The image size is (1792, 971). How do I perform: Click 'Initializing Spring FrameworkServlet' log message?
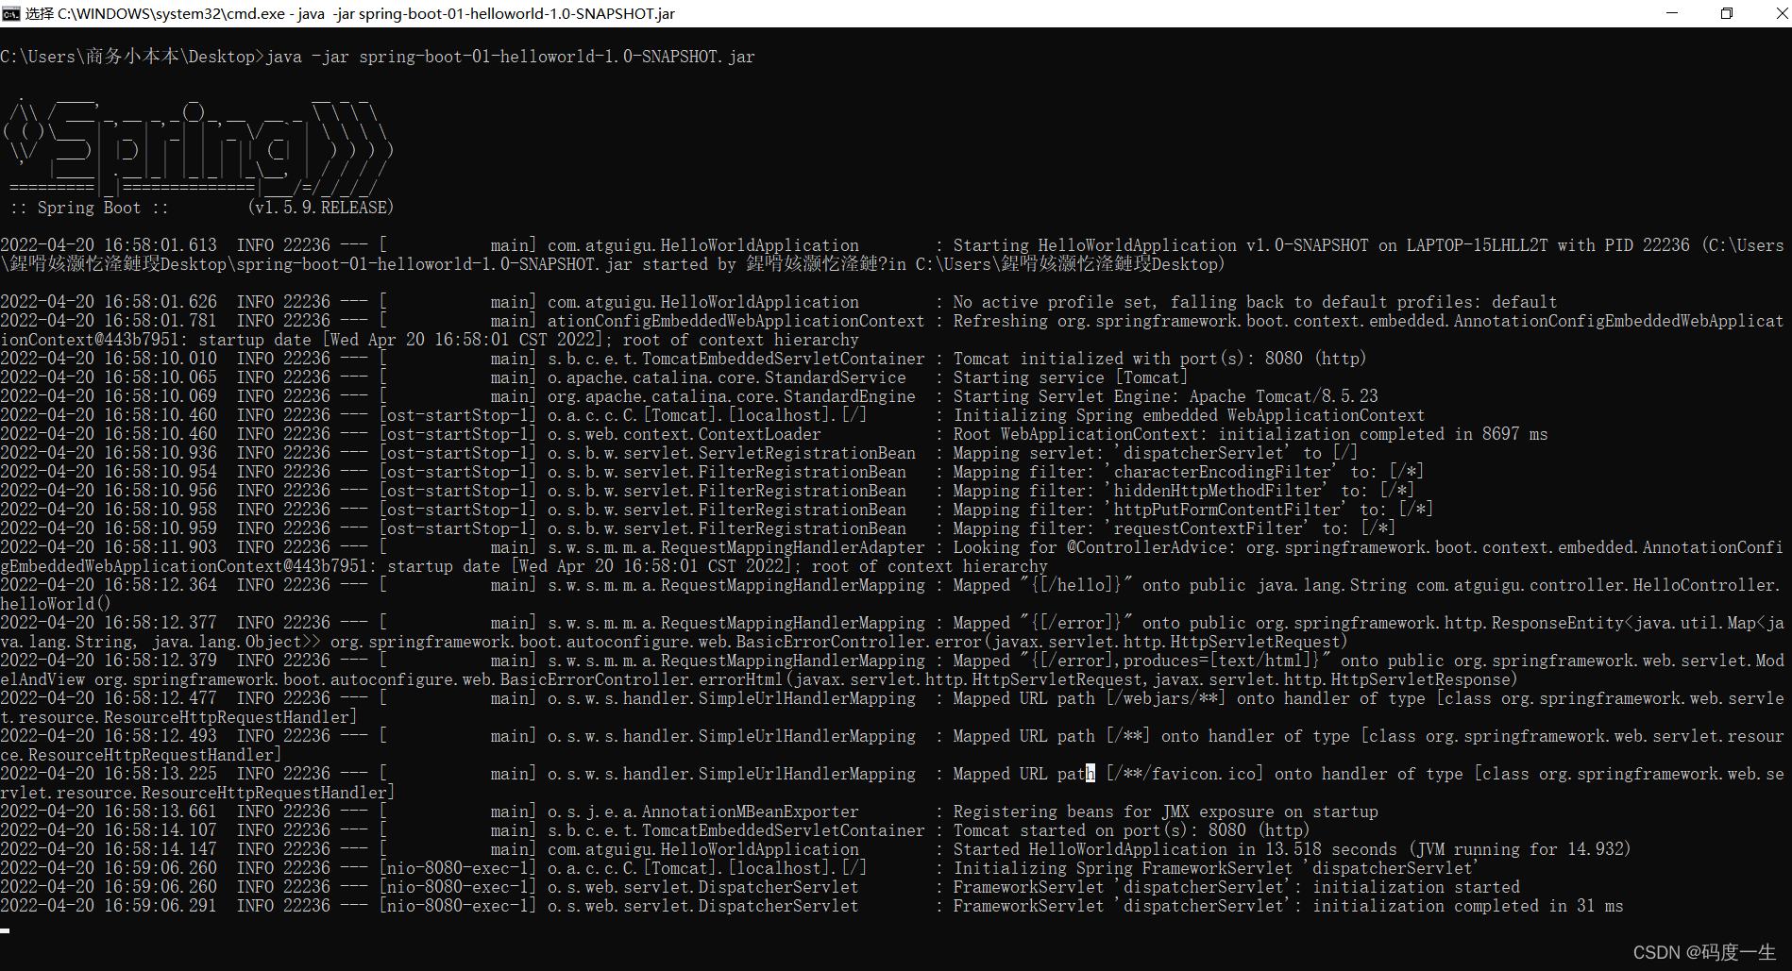(x=1217, y=868)
